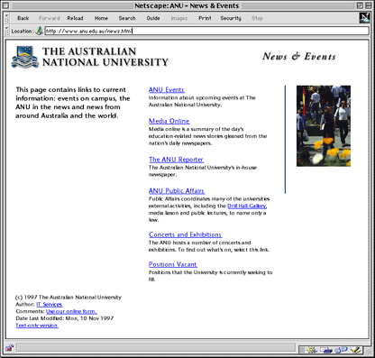
Task: Open the Mailbox icon in component bar
Action: coord(326,350)
